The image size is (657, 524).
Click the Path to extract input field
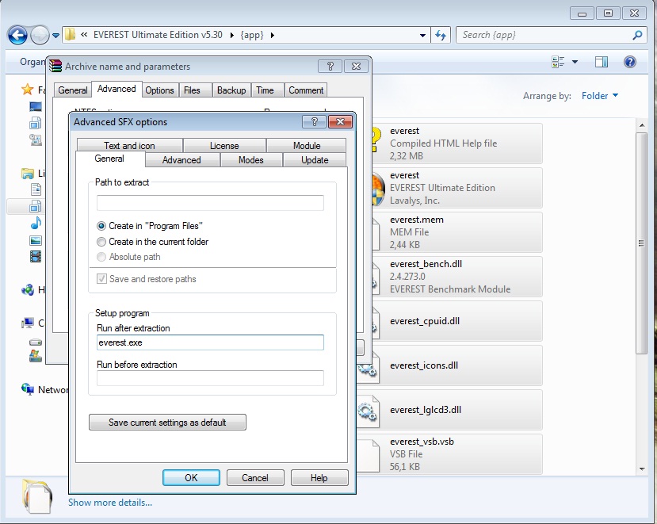(x=210, y=203)
